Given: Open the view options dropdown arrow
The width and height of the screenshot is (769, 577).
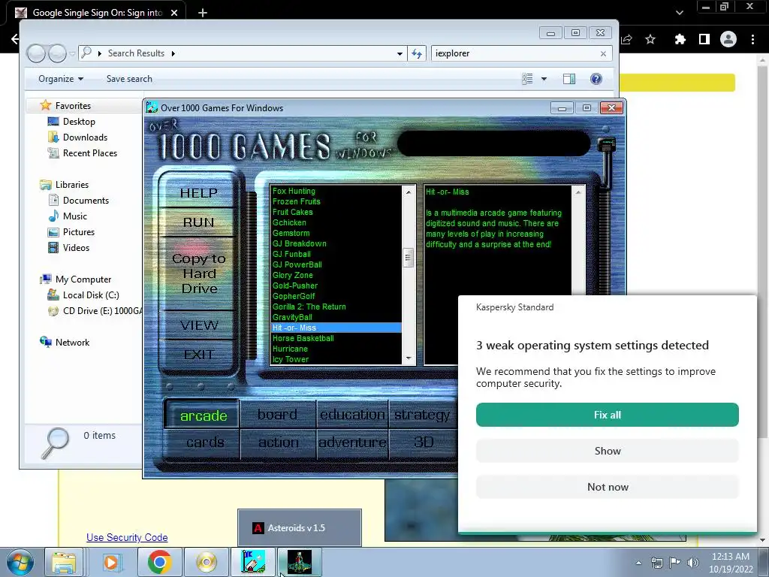Looking at the screenshot, I should point(544,79).
